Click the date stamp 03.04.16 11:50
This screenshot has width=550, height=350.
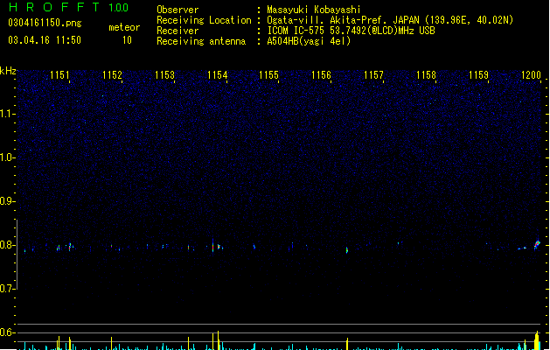click(x=45, y=40)
